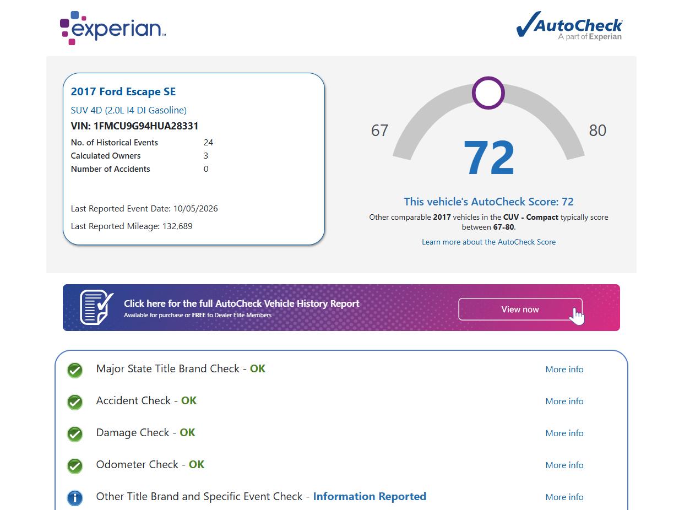Screen dimensions: 679x510
Task: Click green check icon beside Accident Check
Action: pyautogui.click(x=75, y=402)
